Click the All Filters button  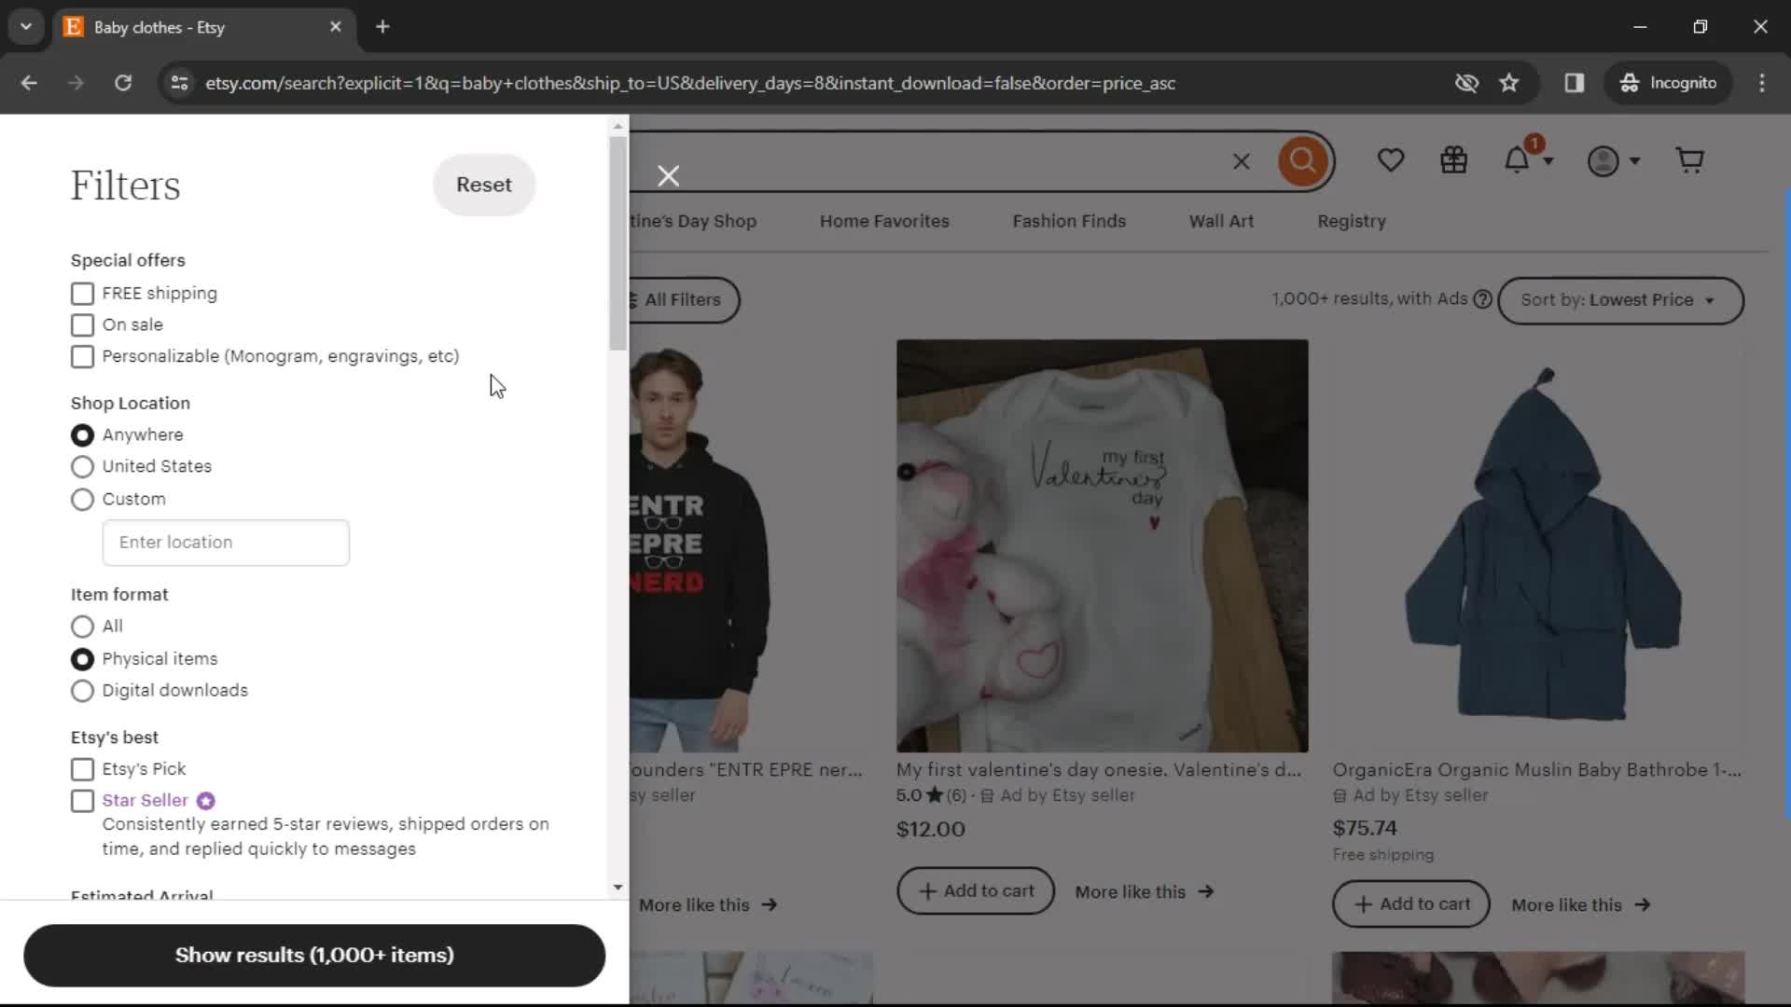(x=680, y=298)
